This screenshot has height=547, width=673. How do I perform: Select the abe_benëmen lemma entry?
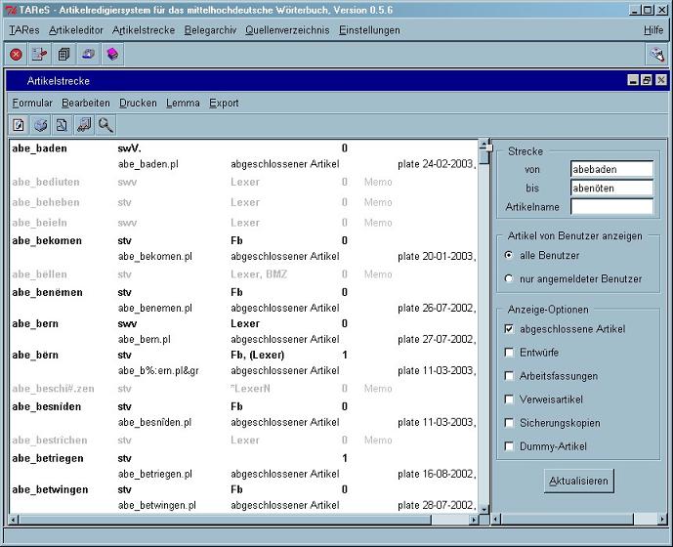(x=47, y=292)
